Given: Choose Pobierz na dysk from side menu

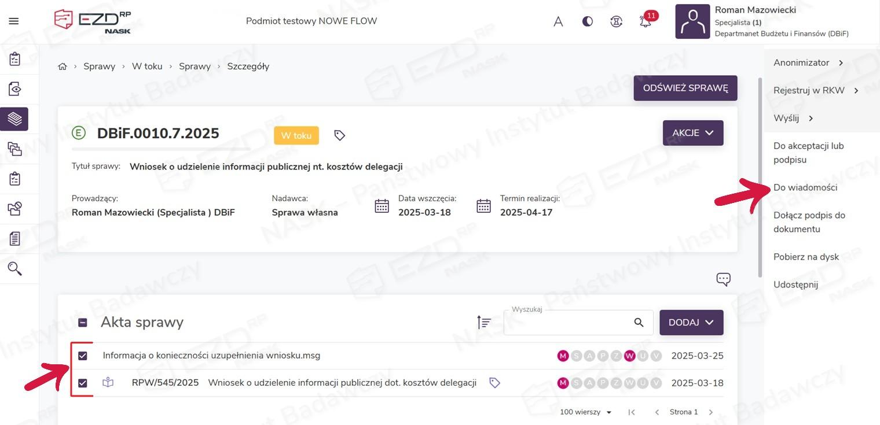Looking at the screenshot, I should click(x=806, y=257).
